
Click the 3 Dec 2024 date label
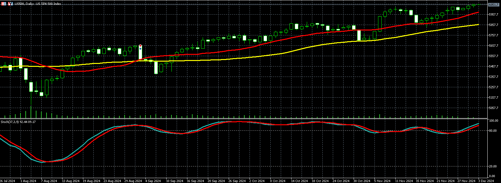486,181
